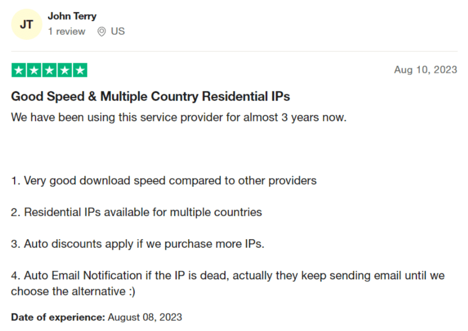Click review point 1 about download speed
Screen dimensions: 468x331
pos(164,181)
